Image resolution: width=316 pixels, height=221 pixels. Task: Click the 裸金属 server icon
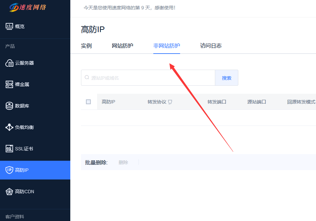coord(9,84)
